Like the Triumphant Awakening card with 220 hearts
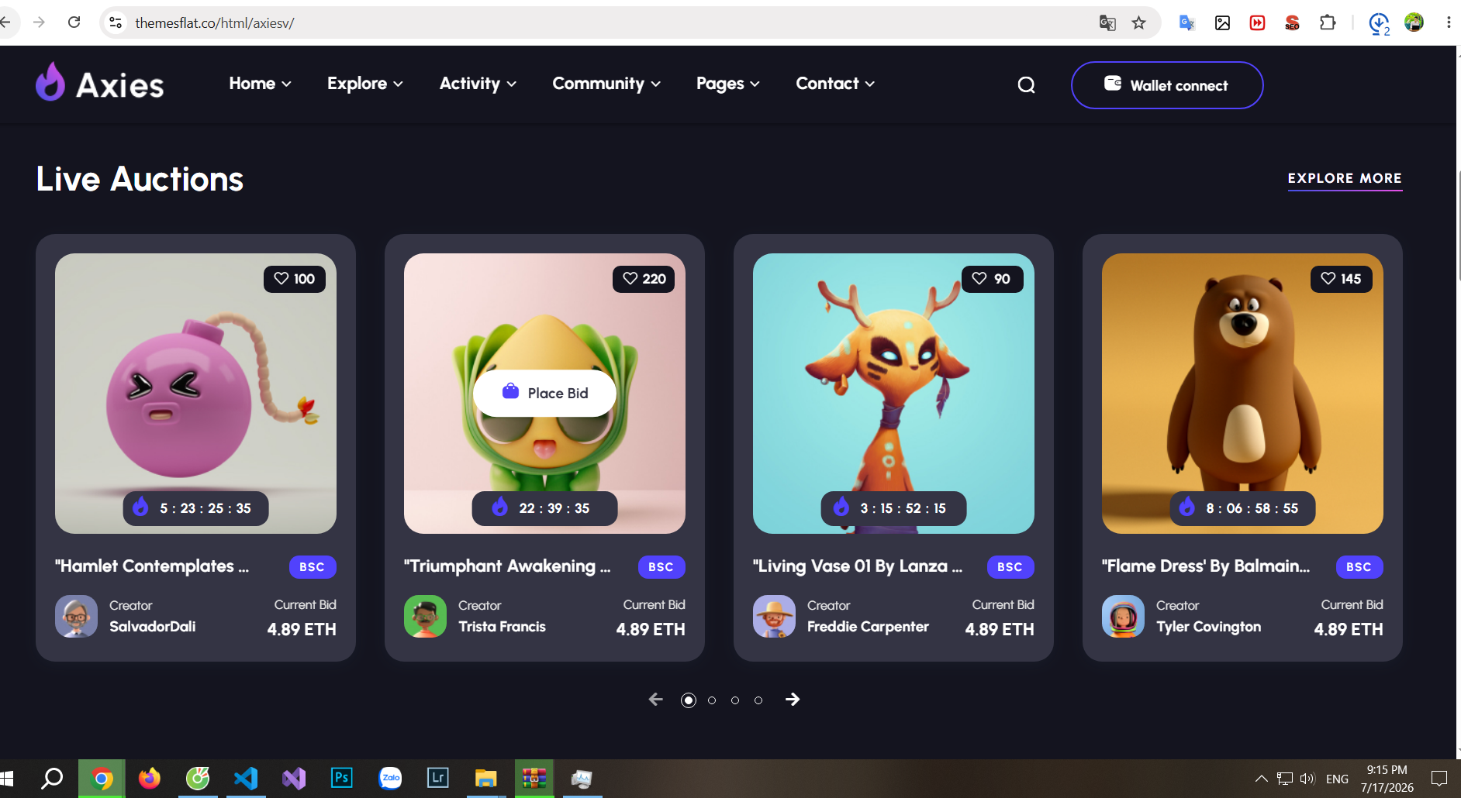This screenshot has width=1461, height=798. click(x=644, y=279)
